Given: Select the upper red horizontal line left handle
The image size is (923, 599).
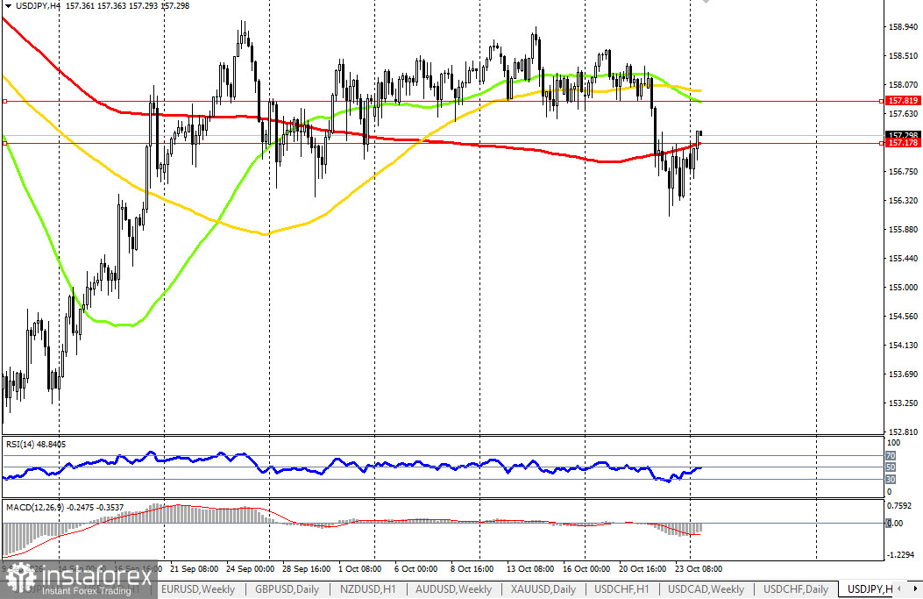Looking at the screenshot, I should [x=4, y=102].
